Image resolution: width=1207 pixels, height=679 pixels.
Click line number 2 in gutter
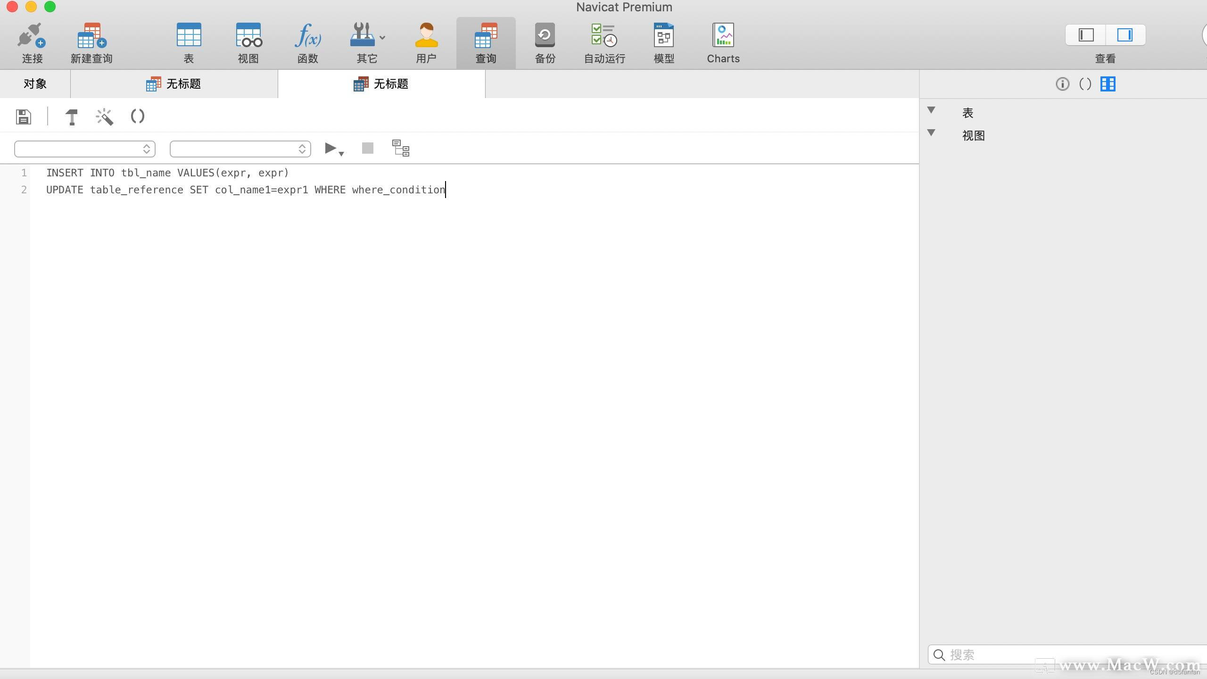coord(24,190)
